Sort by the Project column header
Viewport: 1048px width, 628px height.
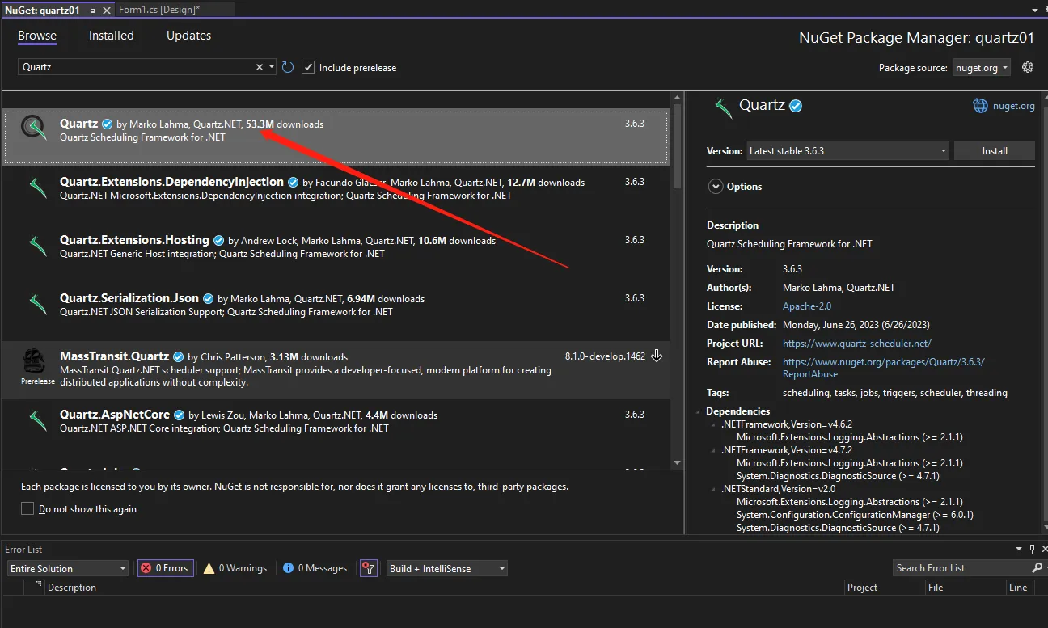[862, 588]
